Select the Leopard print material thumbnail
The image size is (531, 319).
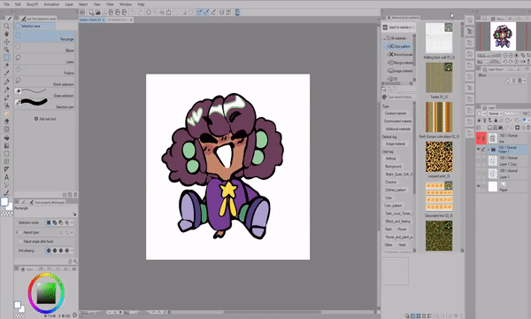pos(439,157)
